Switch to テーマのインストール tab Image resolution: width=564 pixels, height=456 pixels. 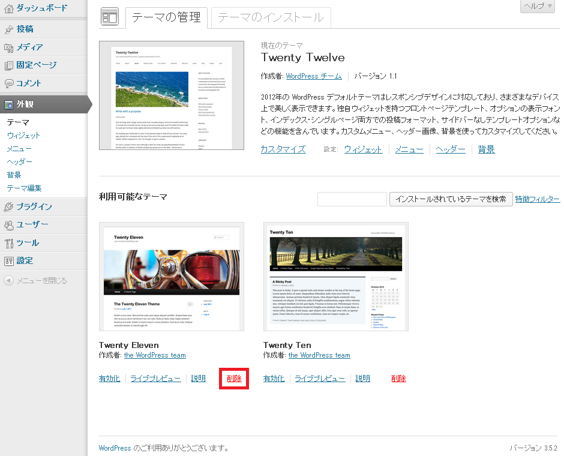coord(271,18)
